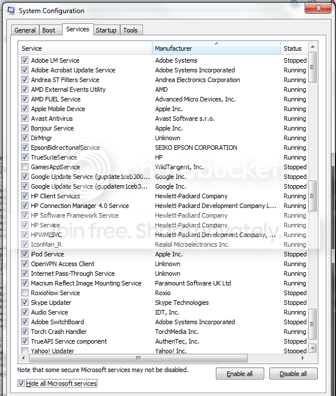336x396 pixels.
Task: Switch to the Startup tab
Action: coord(106,30)
